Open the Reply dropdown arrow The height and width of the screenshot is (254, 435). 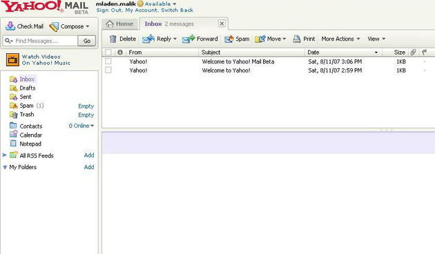coord(175,39)
